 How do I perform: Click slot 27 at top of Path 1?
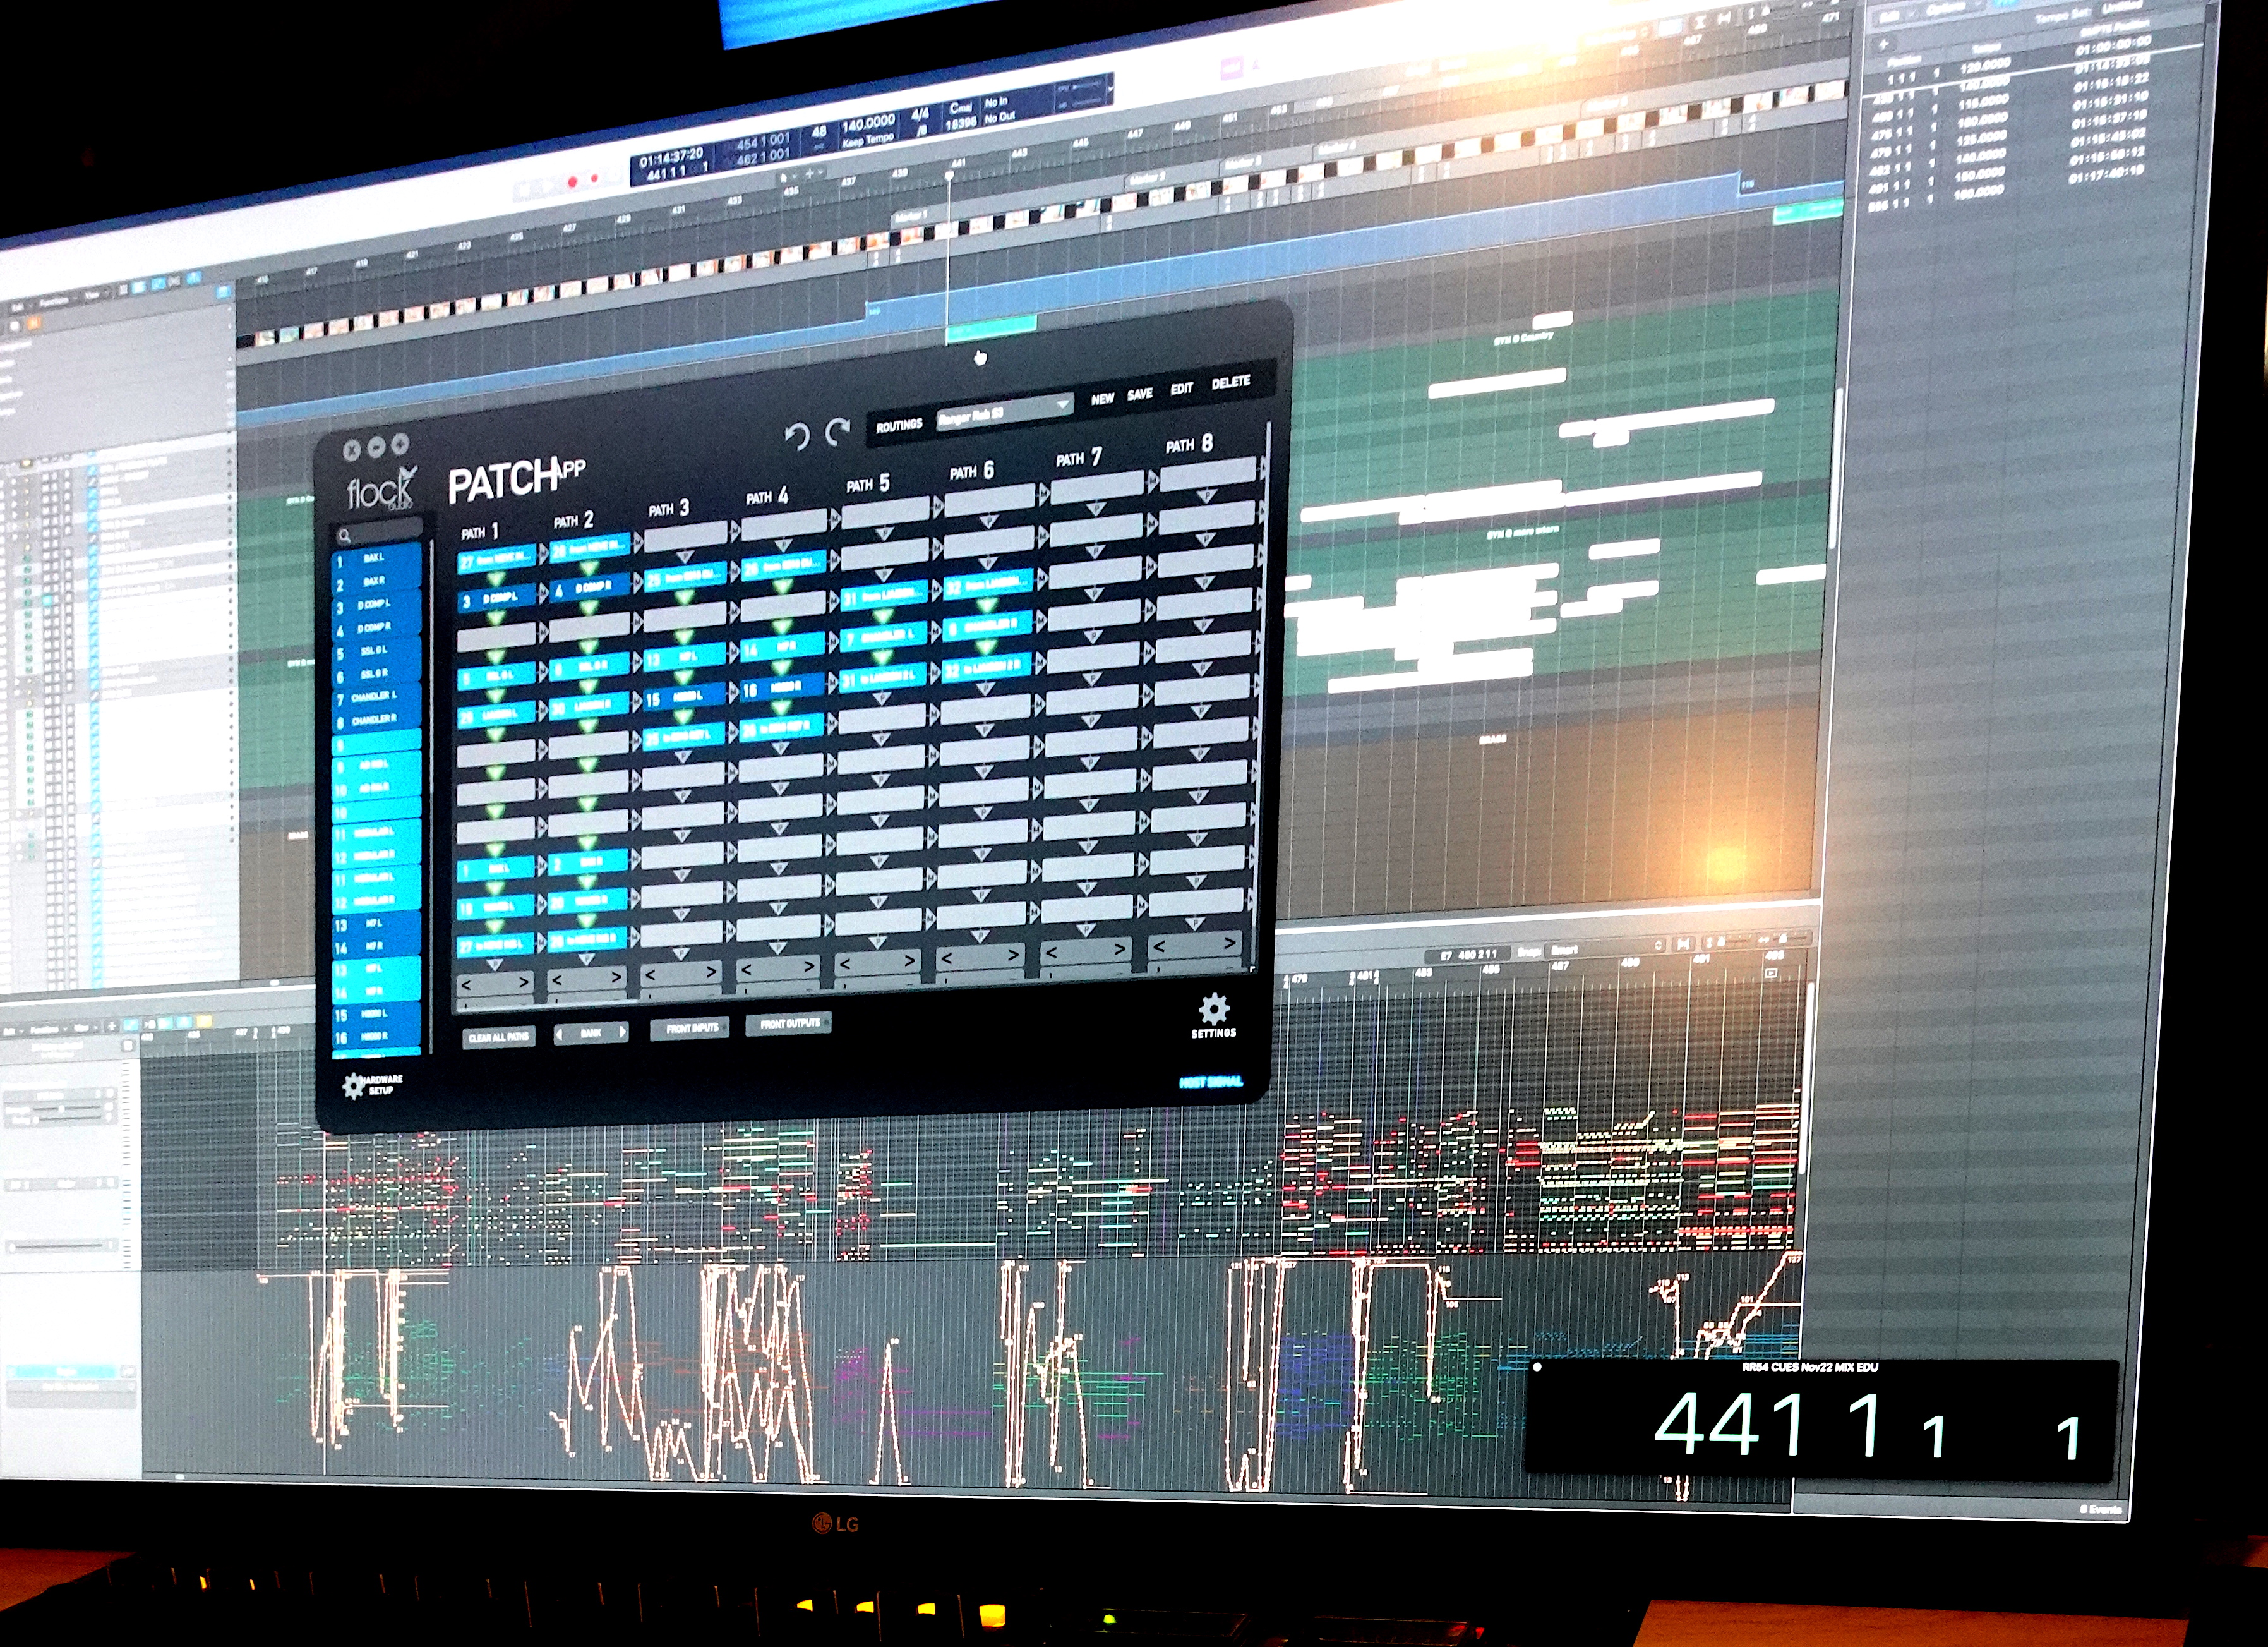click(497, 559)
